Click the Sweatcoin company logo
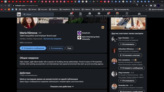 click(x=79, y=33)
